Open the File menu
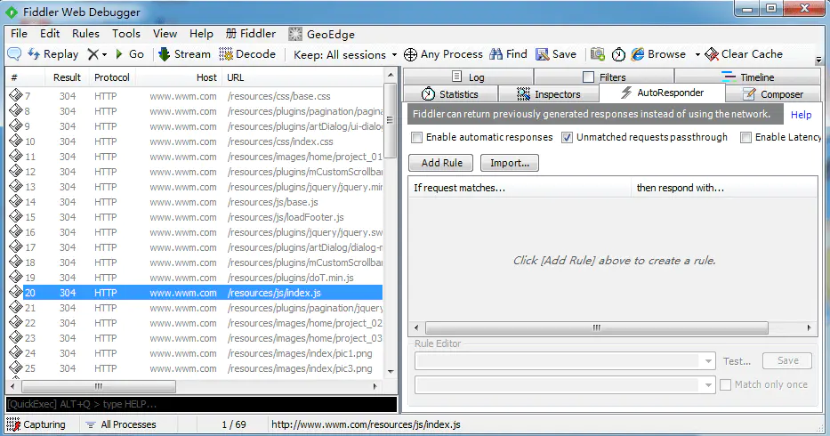The width and height of the screenshot is (830, 436). [19, 34]
